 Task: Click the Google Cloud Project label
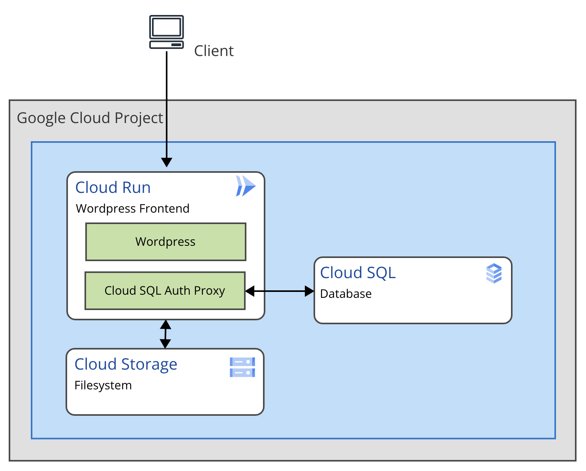point(90,118)
